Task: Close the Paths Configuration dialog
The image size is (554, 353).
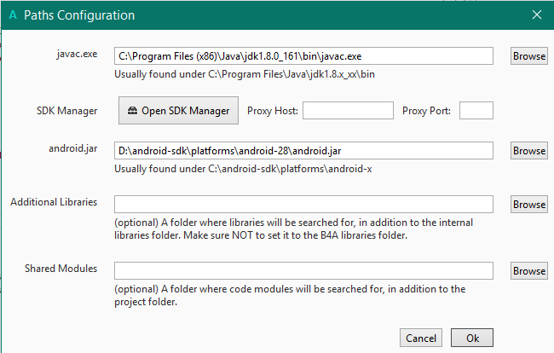Action: 536,15
